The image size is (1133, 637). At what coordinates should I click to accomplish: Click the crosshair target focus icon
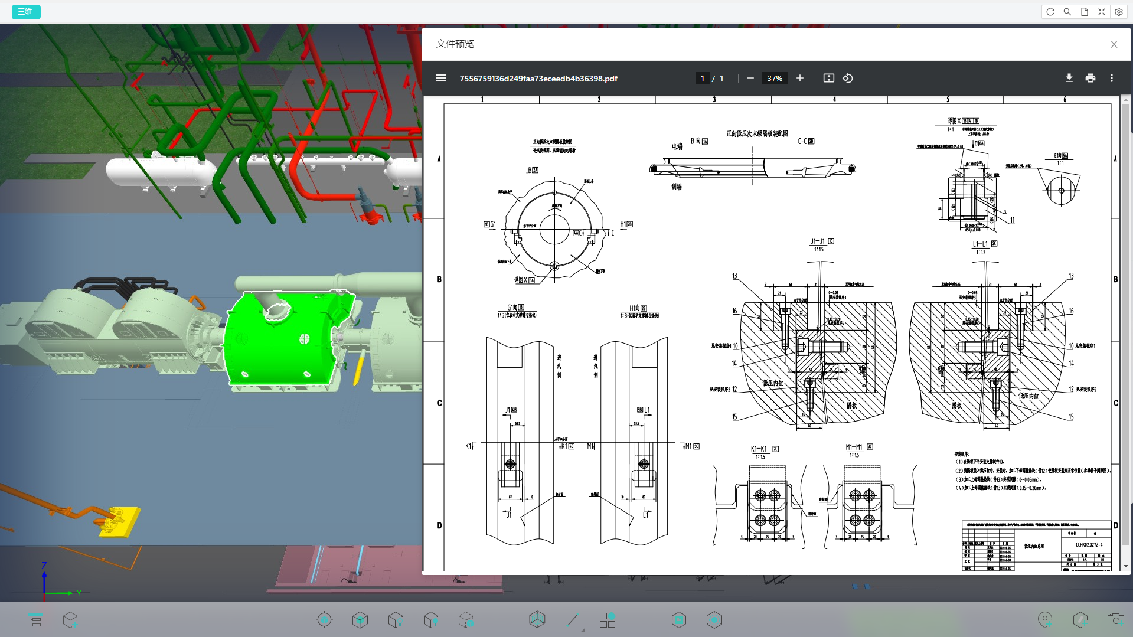tap(324, 620)
